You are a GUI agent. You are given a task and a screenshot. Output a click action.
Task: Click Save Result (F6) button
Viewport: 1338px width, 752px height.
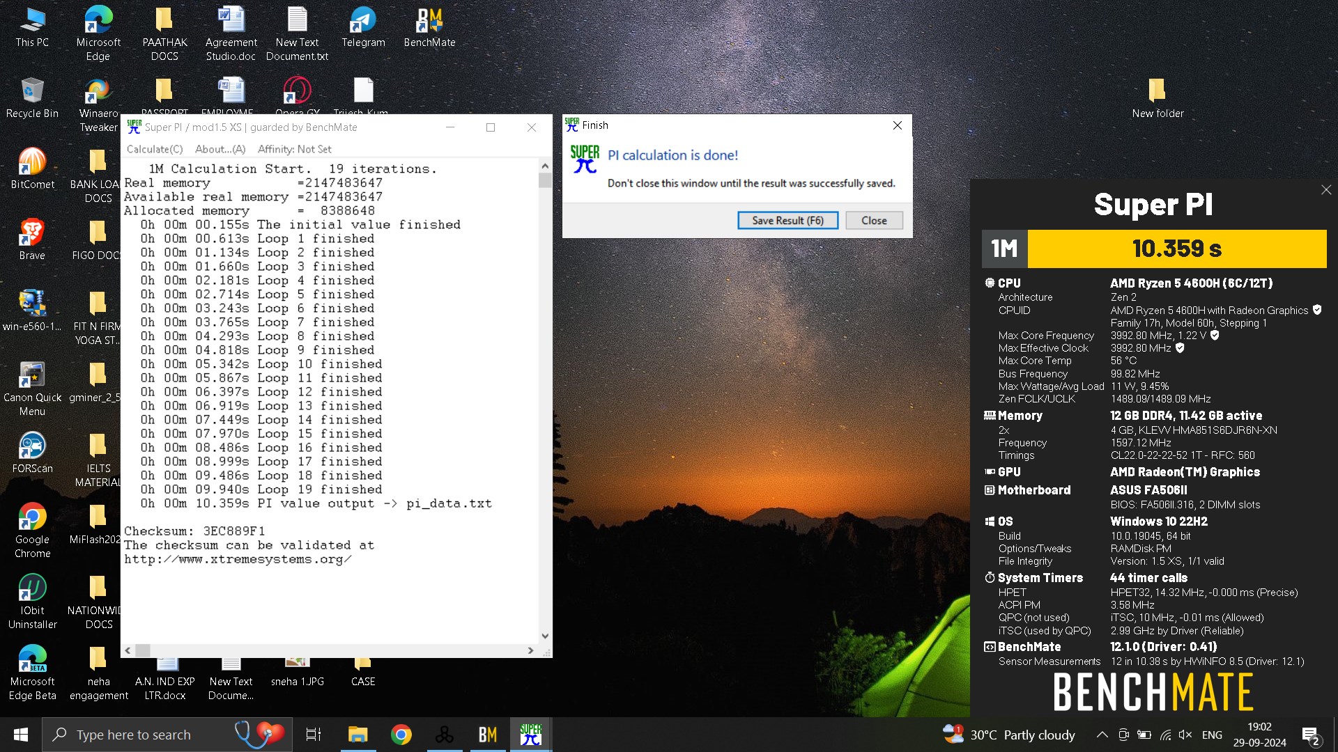pyautogui.click(x=787, y=220)
